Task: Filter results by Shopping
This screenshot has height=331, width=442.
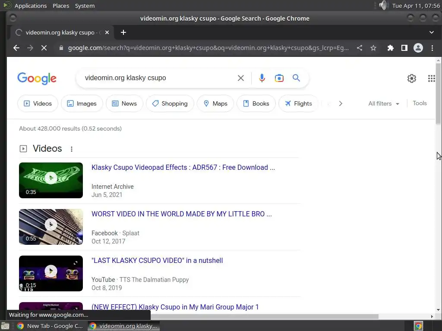Action: tap(170, 103)
